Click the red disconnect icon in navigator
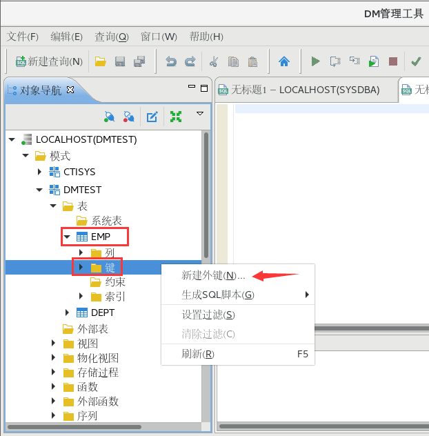 coord(129,117)
